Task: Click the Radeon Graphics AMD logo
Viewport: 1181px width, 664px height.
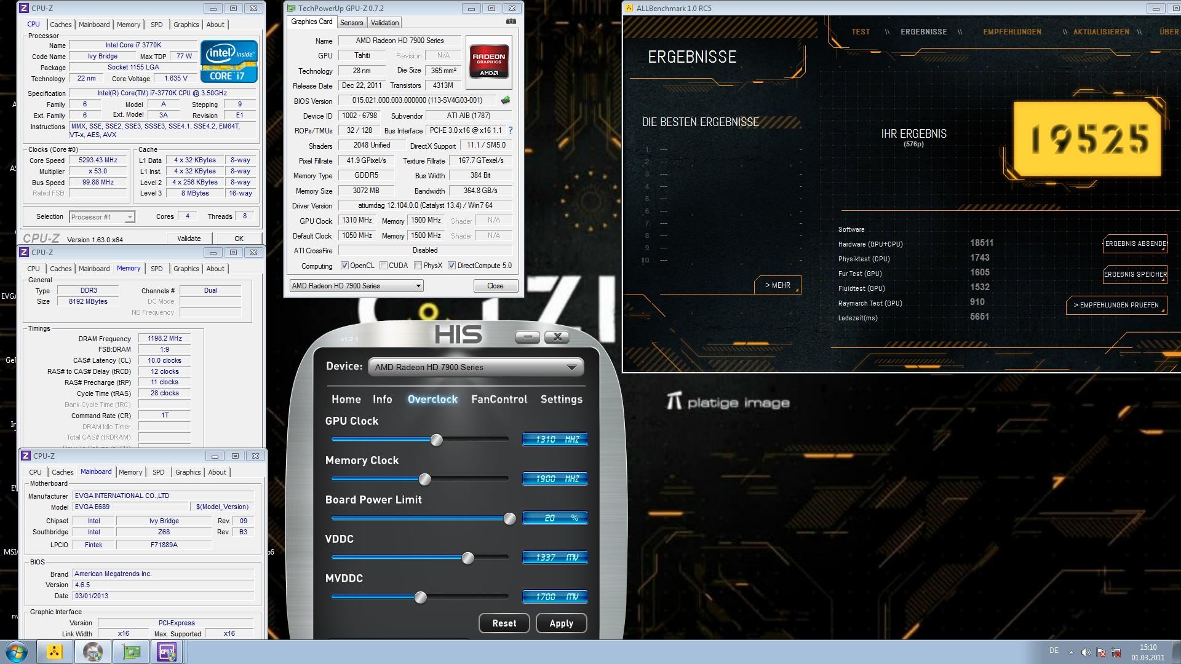Action: tap(488, 63)
